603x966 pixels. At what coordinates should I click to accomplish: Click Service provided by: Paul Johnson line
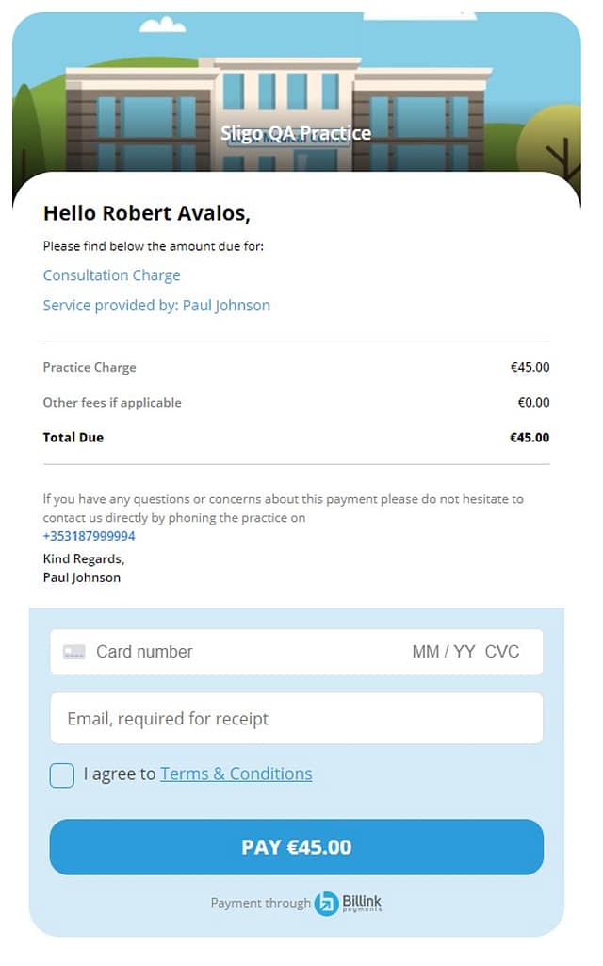click(156, 306)
